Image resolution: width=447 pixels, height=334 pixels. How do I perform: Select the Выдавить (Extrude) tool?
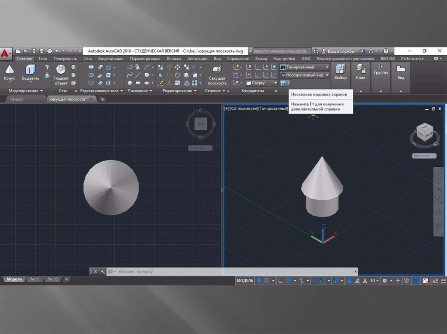click(31, 72)
